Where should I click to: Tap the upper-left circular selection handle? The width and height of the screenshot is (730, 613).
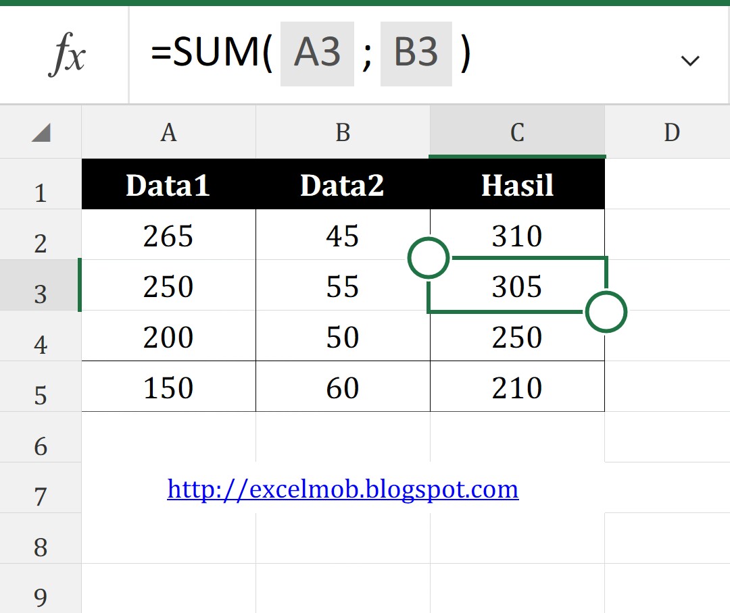[429, 257]
